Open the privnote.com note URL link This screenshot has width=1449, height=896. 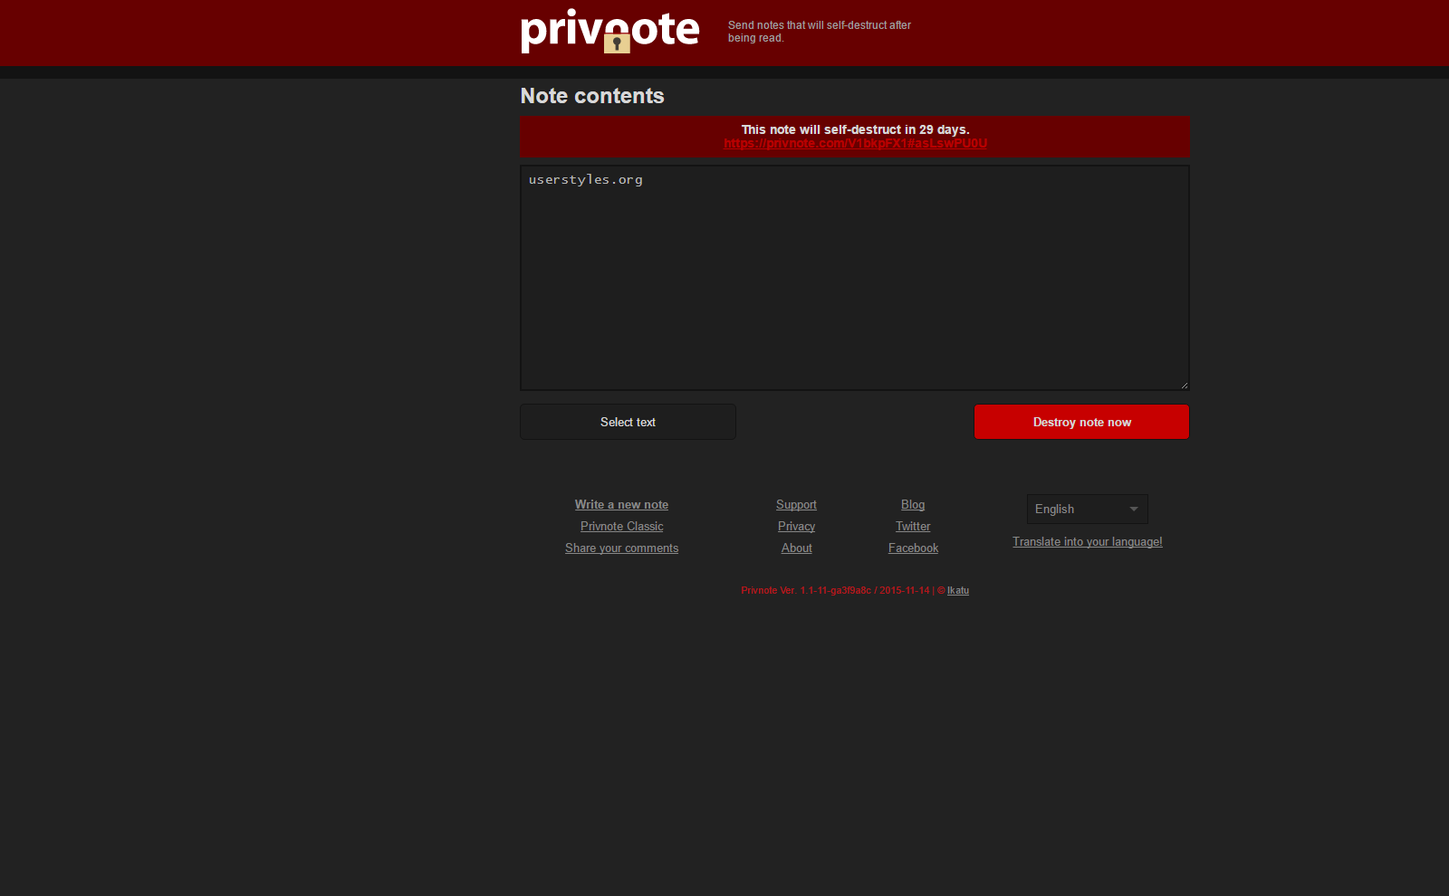click(x=855, y=143)
